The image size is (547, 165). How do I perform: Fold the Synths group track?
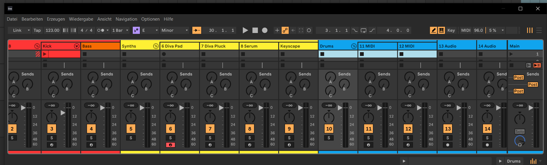click(156, 46)
